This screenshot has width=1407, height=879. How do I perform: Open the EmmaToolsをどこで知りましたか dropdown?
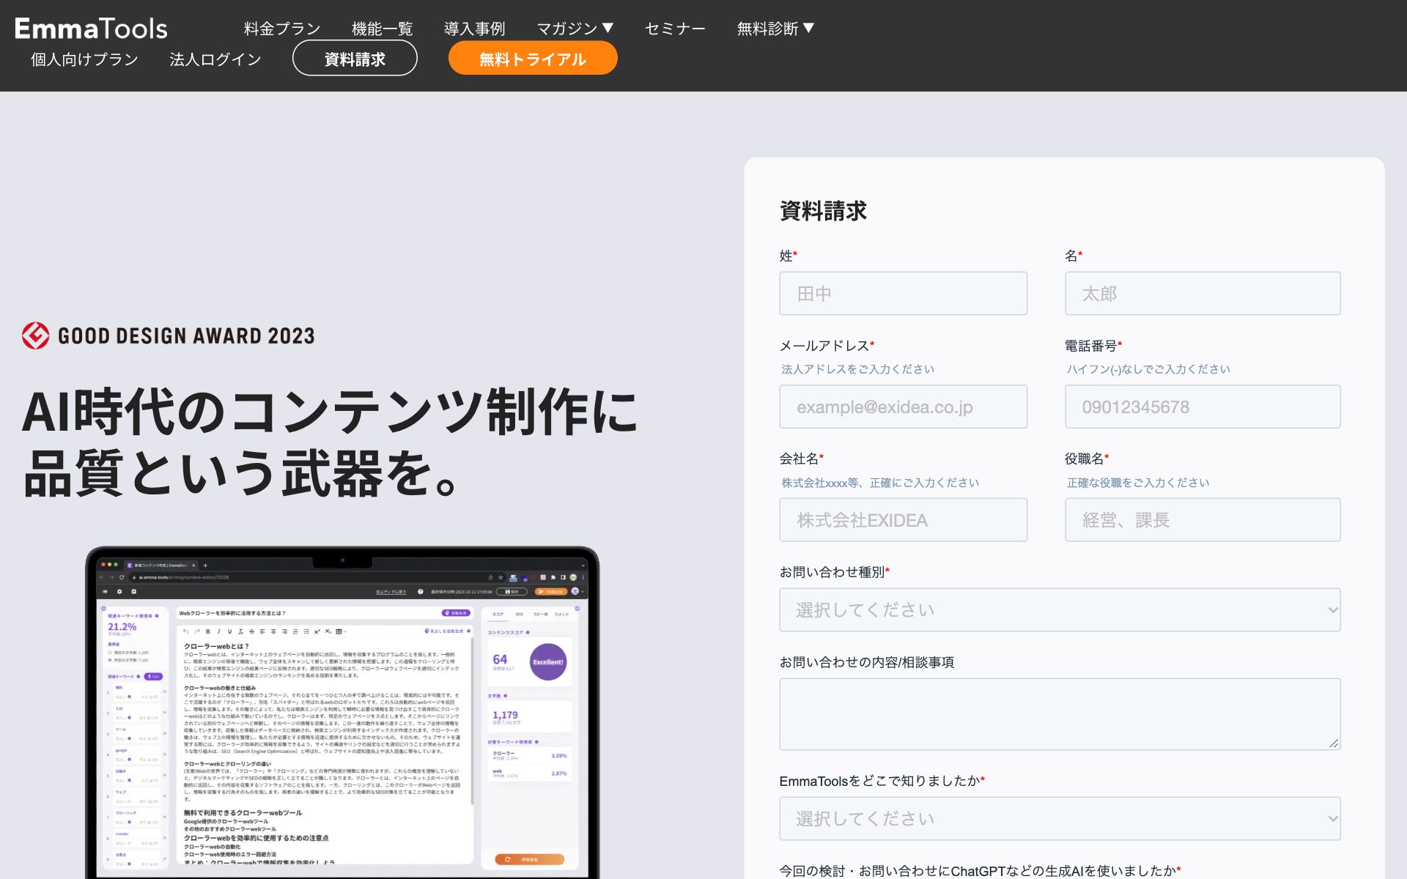click(1060, 819)
